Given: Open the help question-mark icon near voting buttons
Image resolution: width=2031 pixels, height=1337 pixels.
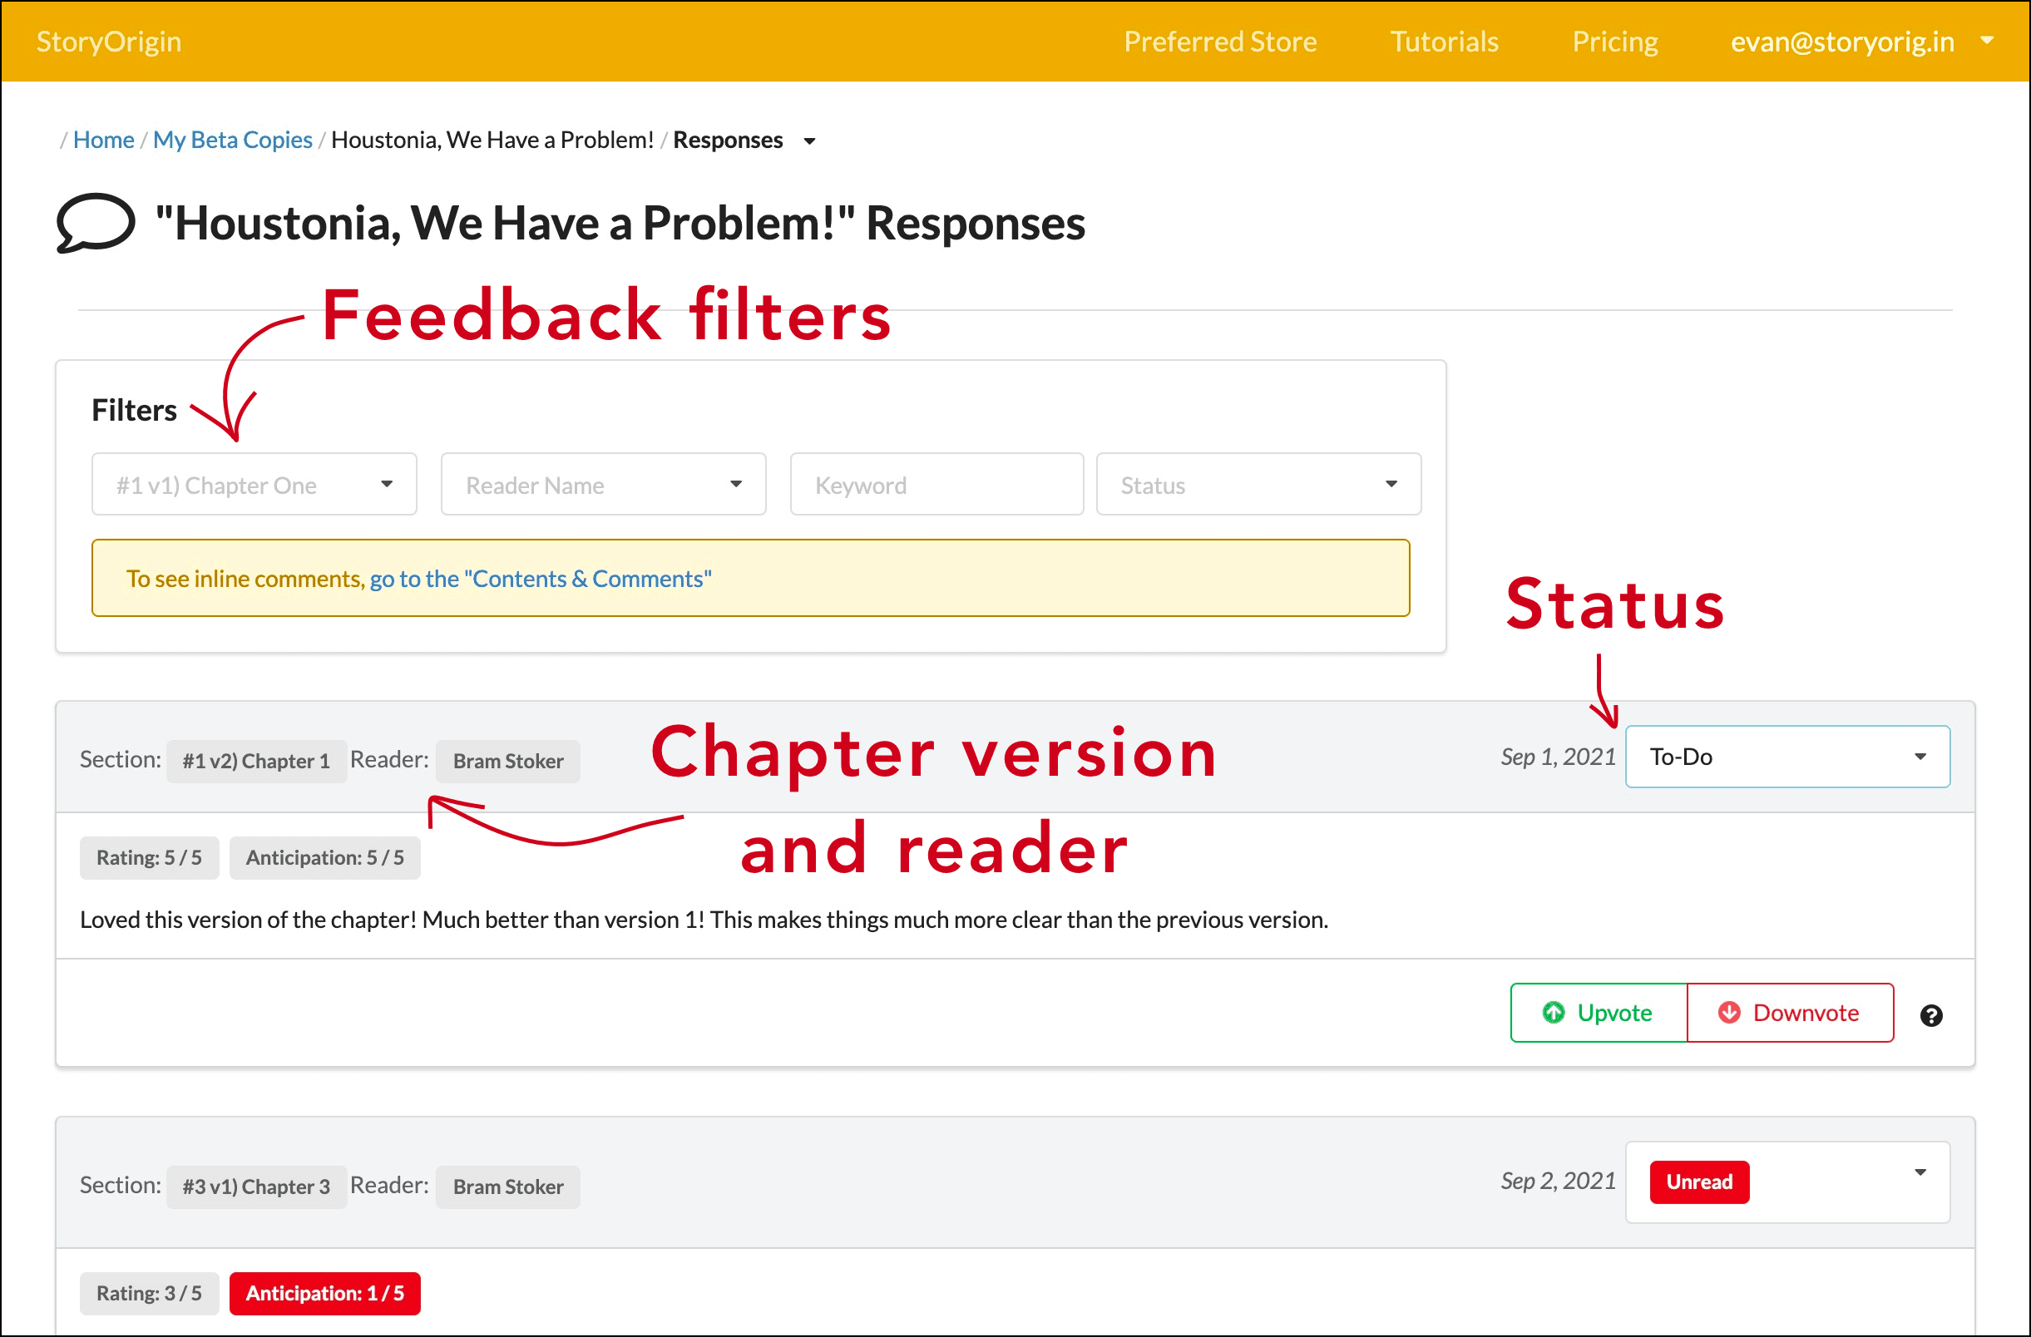Looking at the screenshot, I should 1931,1014.
